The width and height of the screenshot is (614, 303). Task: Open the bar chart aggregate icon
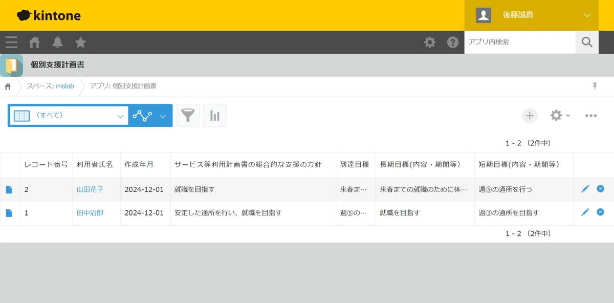click(x=215, y=116)
